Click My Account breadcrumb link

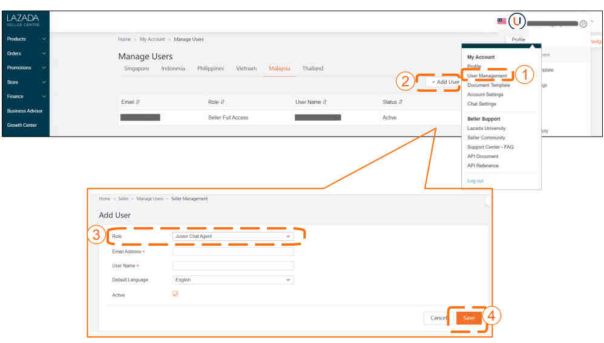pos(152,39)
